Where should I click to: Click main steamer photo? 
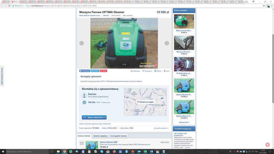pyautogui.click(x=124, y=43)
